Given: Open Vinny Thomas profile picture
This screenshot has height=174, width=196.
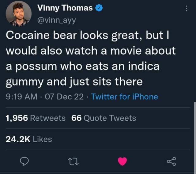Looking at the screenshot, I should pyautogui.click(x=18, y=13).
